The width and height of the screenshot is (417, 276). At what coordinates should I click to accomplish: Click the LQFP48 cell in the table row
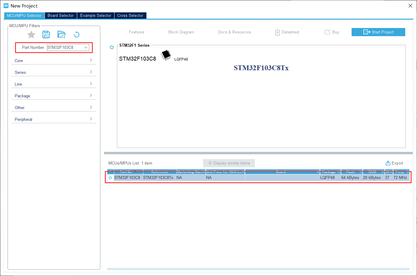[328, 178]
